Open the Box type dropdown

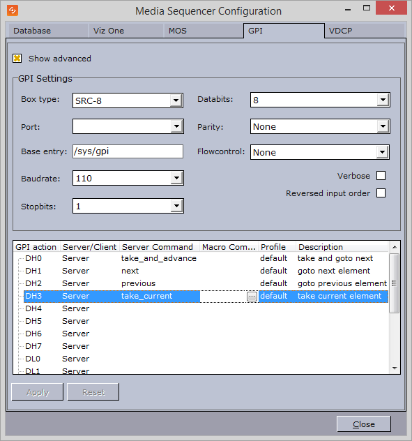coord(176,100)
